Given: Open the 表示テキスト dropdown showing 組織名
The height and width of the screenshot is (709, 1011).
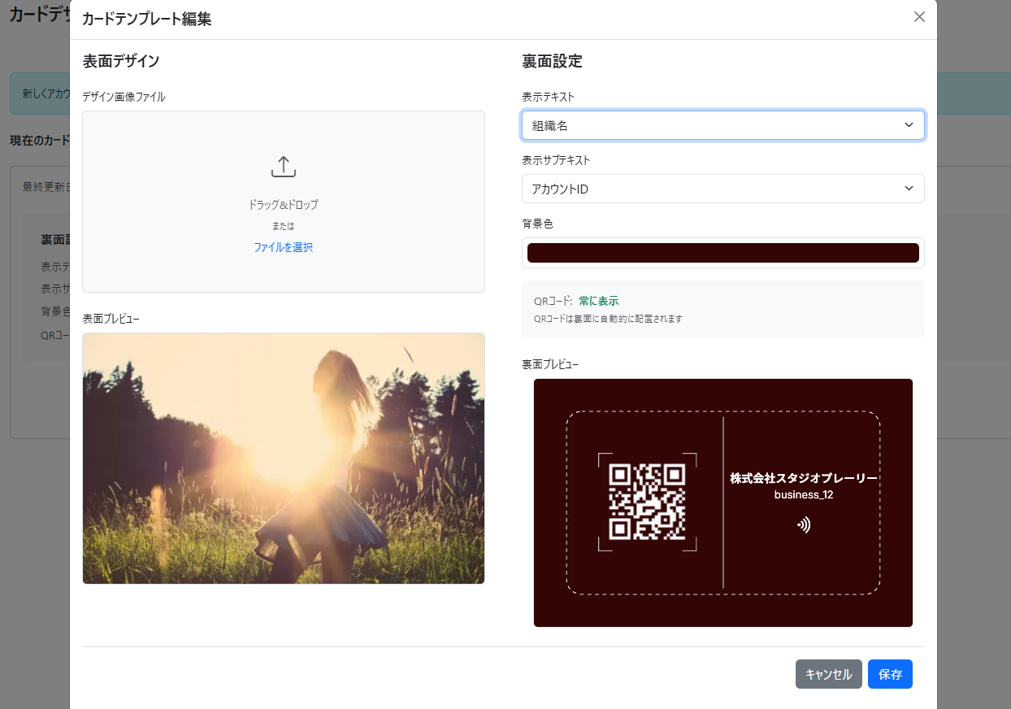Looking at the screenshot, I should (x=722, y=125).
